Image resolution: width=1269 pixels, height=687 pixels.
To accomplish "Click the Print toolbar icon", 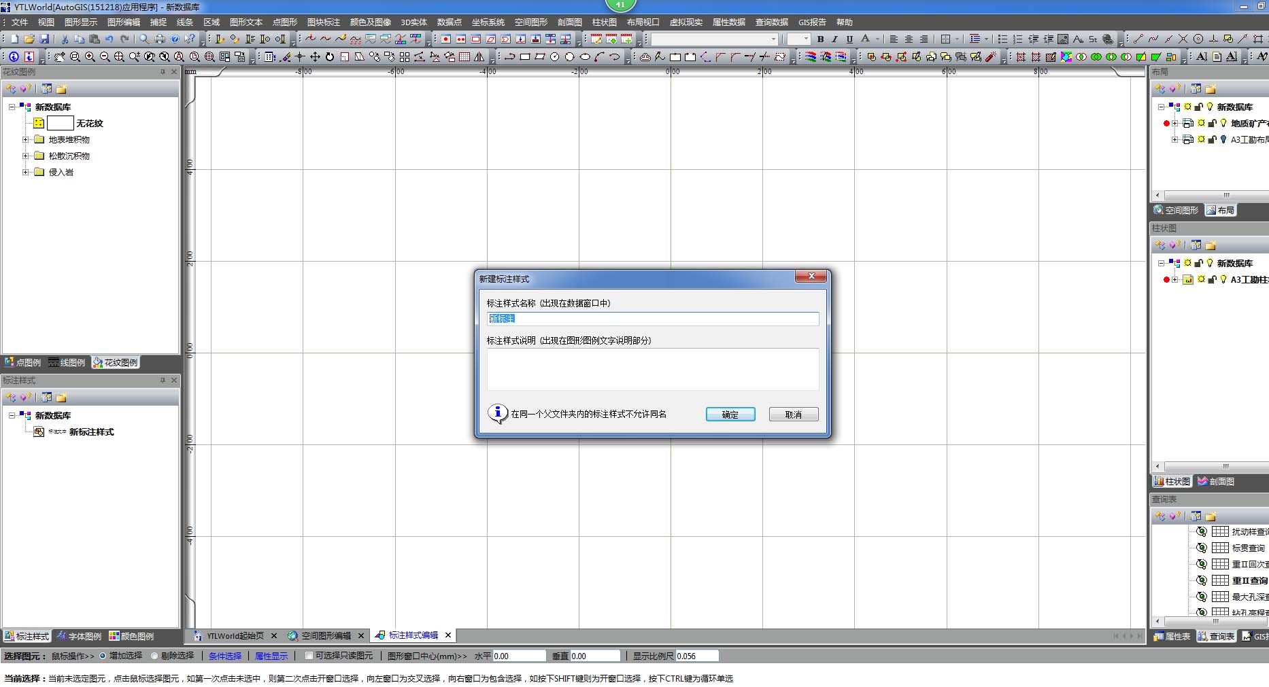I will 160,39.
